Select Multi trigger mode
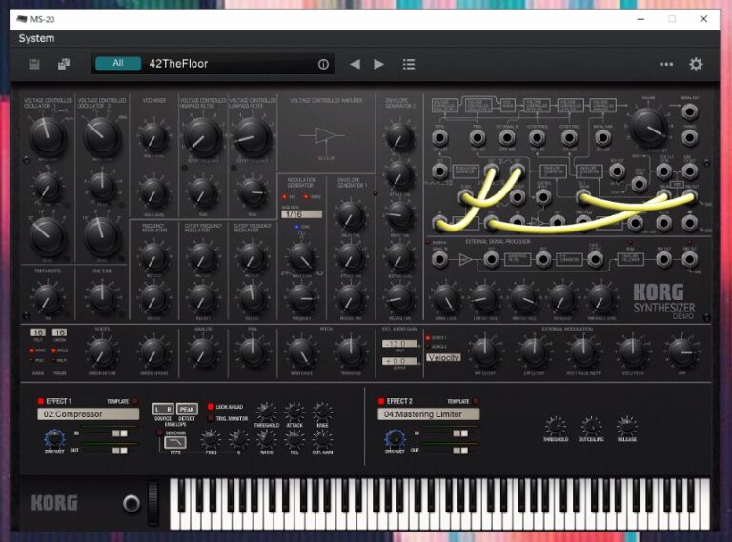 click(x=53, y=360)
